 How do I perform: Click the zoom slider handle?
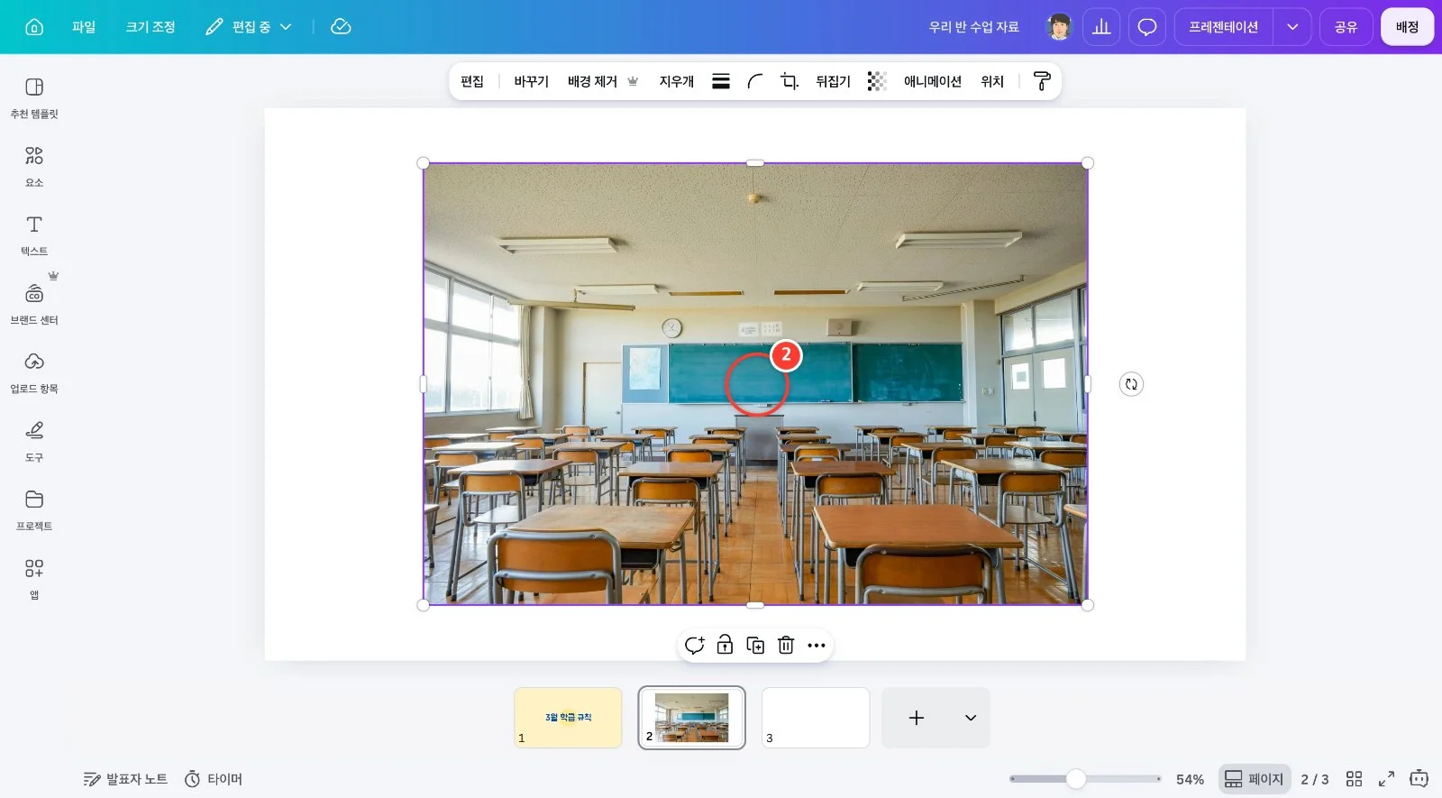click(x=1076, y=779)
